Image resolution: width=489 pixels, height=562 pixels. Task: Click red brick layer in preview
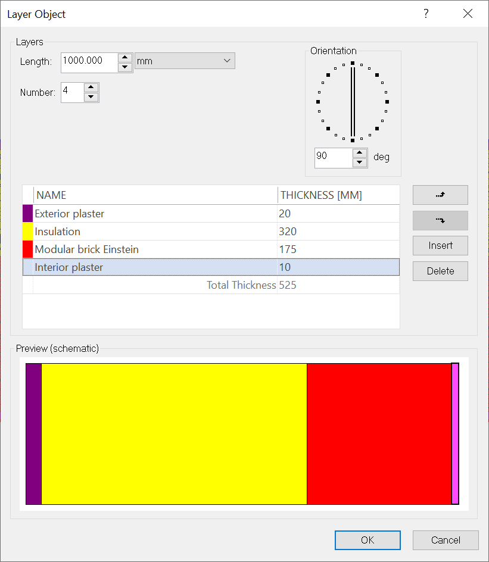[x=379, y=434]
